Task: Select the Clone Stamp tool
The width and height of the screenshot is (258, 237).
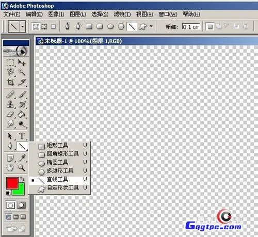Action: click(10, 104)
